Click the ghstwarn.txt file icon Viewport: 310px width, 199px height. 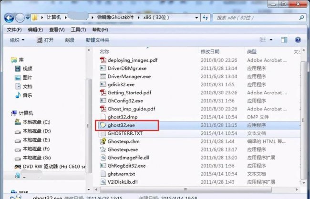point(103,174)
